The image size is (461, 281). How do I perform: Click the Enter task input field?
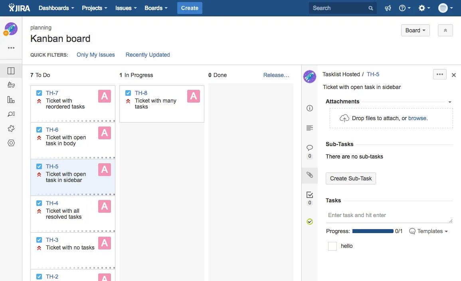point(389,216)
